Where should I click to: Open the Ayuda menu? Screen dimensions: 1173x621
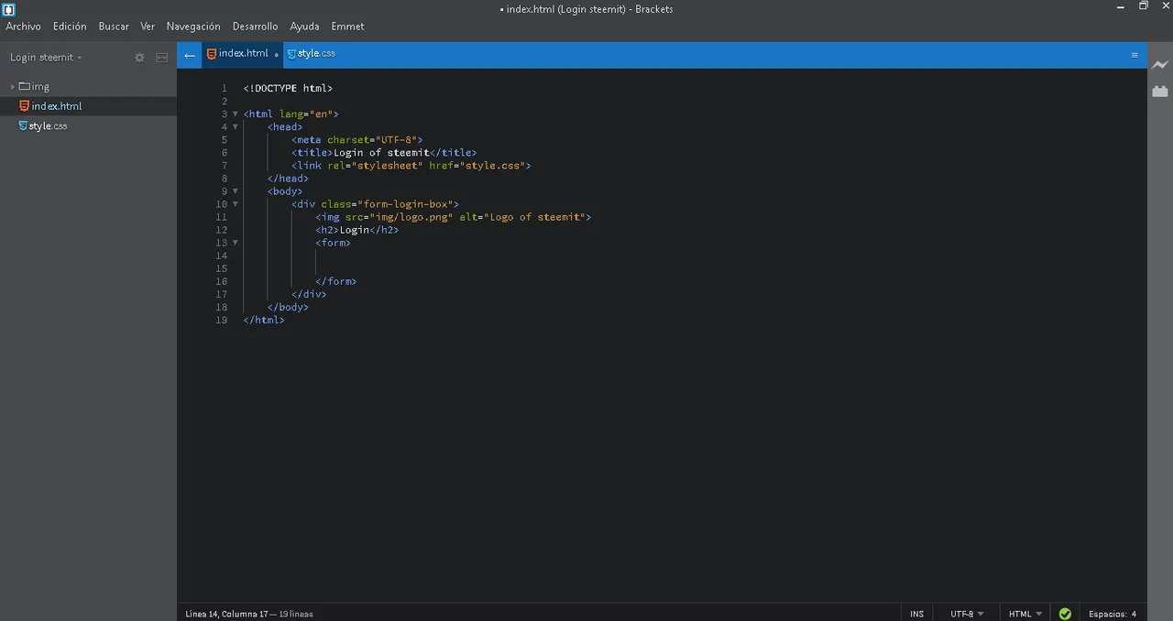[x=304, y=27]
